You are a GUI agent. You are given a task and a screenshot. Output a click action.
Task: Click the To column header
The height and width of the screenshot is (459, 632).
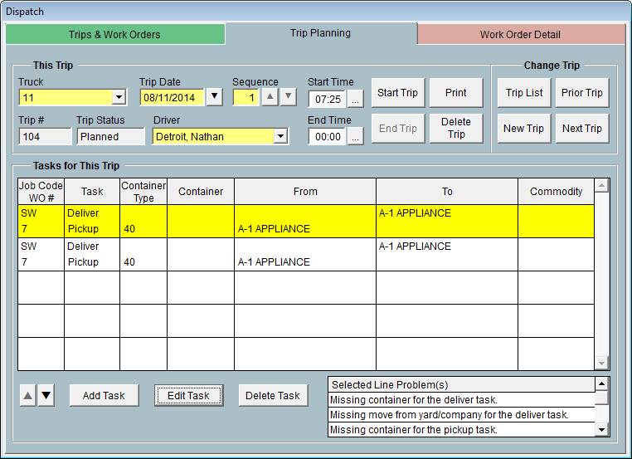pos(447,192)
